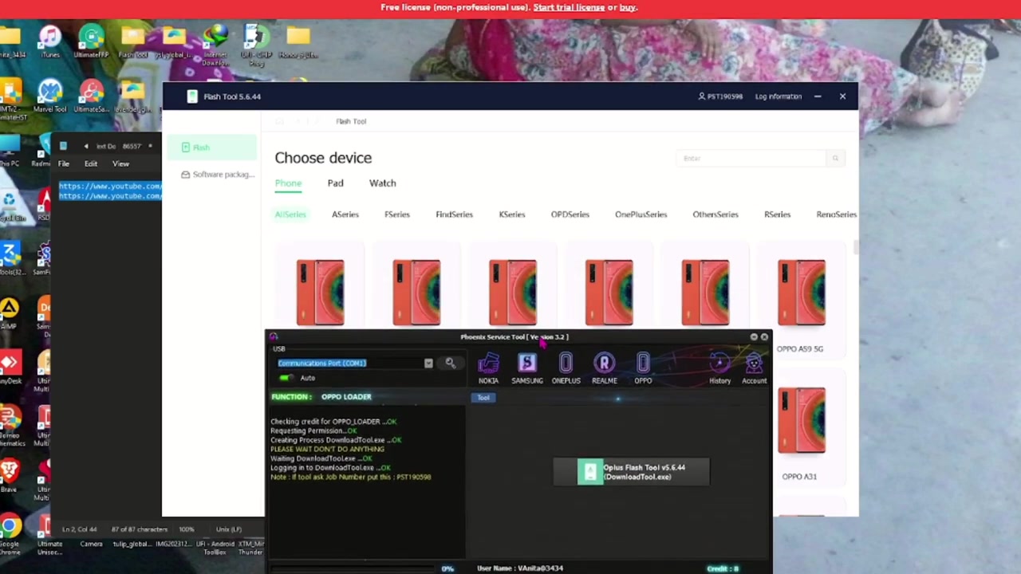Launch Oplus Flash Tool v5.6.44 button

[631, 472]
